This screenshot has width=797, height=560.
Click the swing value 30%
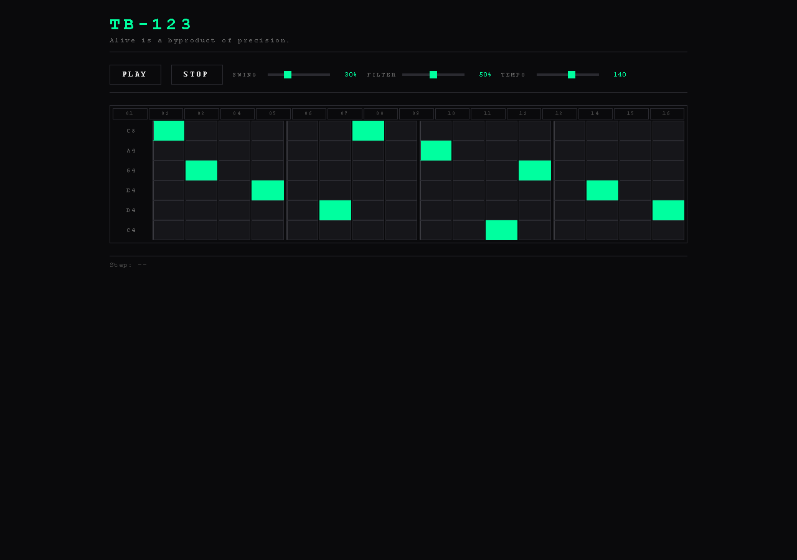[x=351, y=75]
